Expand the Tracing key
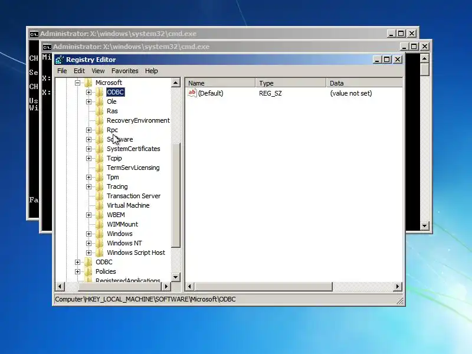The width and height of the screenshot is (472, 354). click(89, 186)
